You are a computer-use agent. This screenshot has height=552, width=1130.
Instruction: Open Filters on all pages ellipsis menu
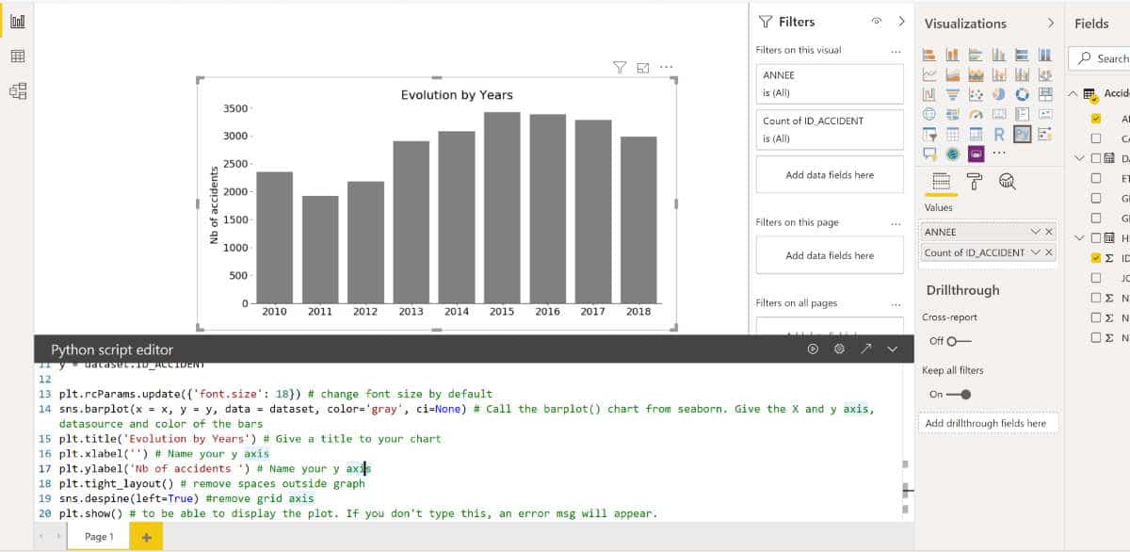tap(896, 303)
